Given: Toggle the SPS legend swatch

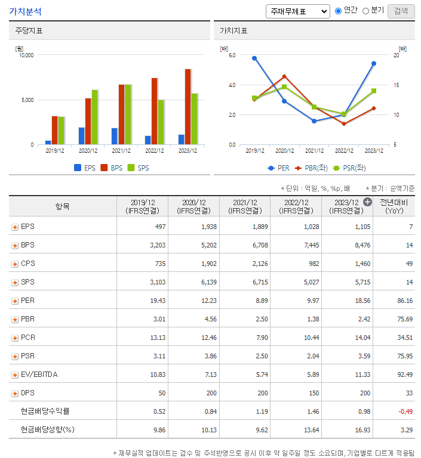Looking at the screenshot, I should click(131, 168).
